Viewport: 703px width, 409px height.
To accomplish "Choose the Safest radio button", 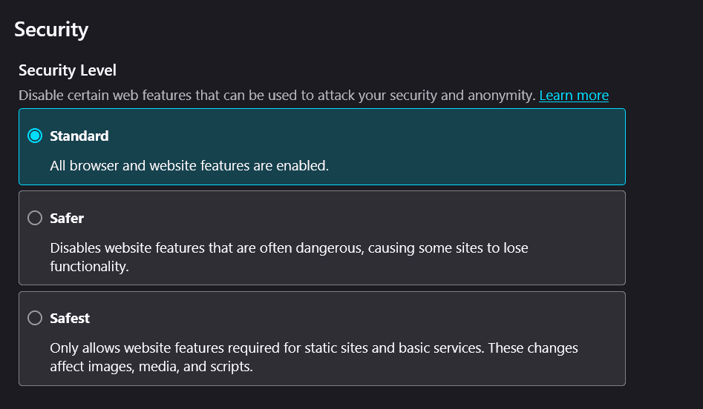I will click(x=35, y=319).
